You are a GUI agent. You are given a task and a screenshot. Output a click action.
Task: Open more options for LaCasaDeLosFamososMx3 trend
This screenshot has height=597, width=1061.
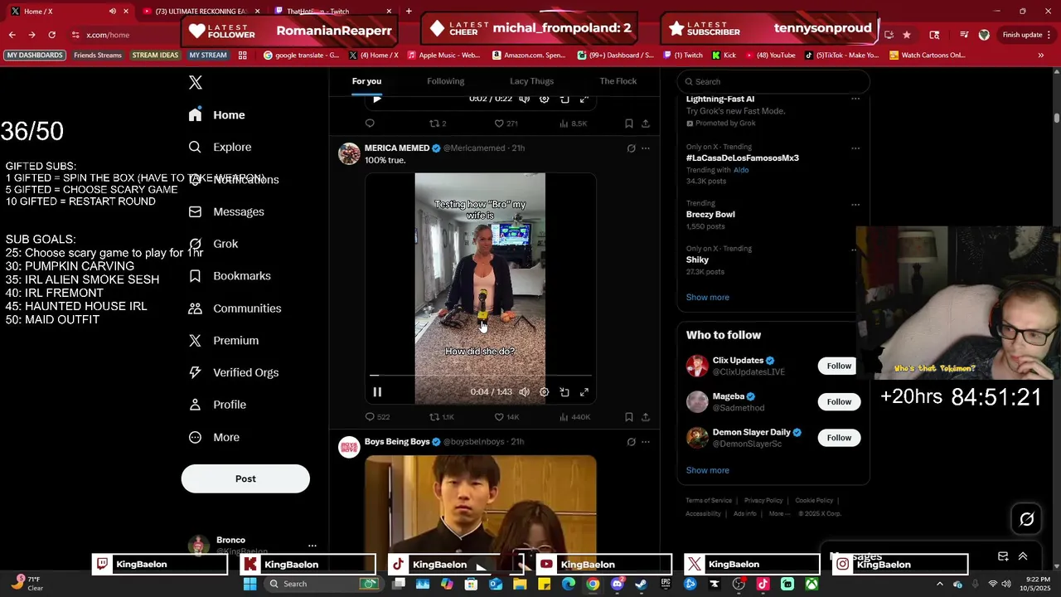855,148
